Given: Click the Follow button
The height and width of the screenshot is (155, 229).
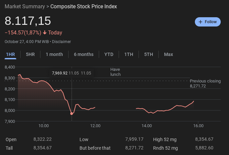Looking at the screenshot, I should tap(207, 22).
